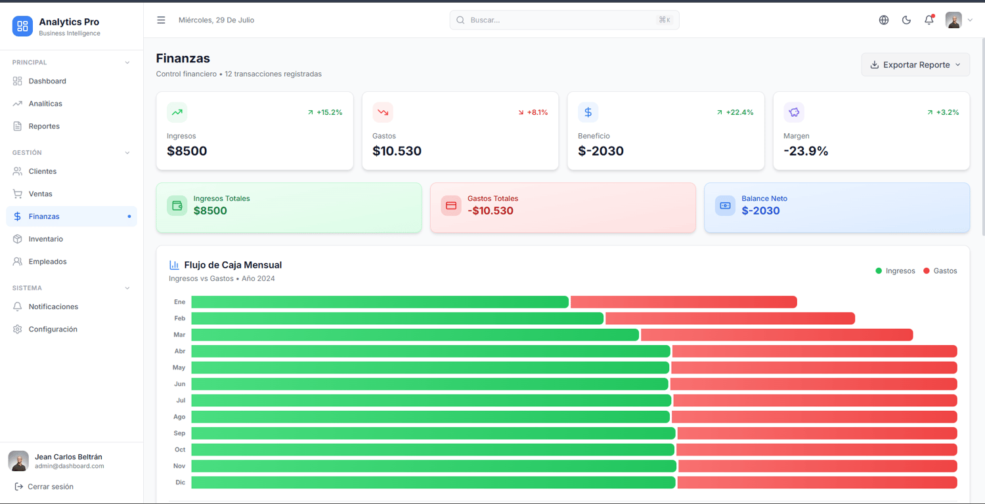Image resolution: width=985 pixels, height=504 pixels.
Task: Click the Ingresos Totales wallet icon
Action: 177,205
